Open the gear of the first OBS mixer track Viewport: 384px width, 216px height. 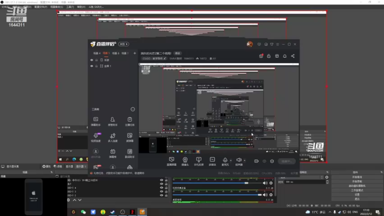271,183
